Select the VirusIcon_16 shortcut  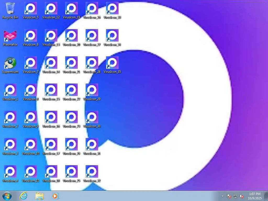(51, 119)
